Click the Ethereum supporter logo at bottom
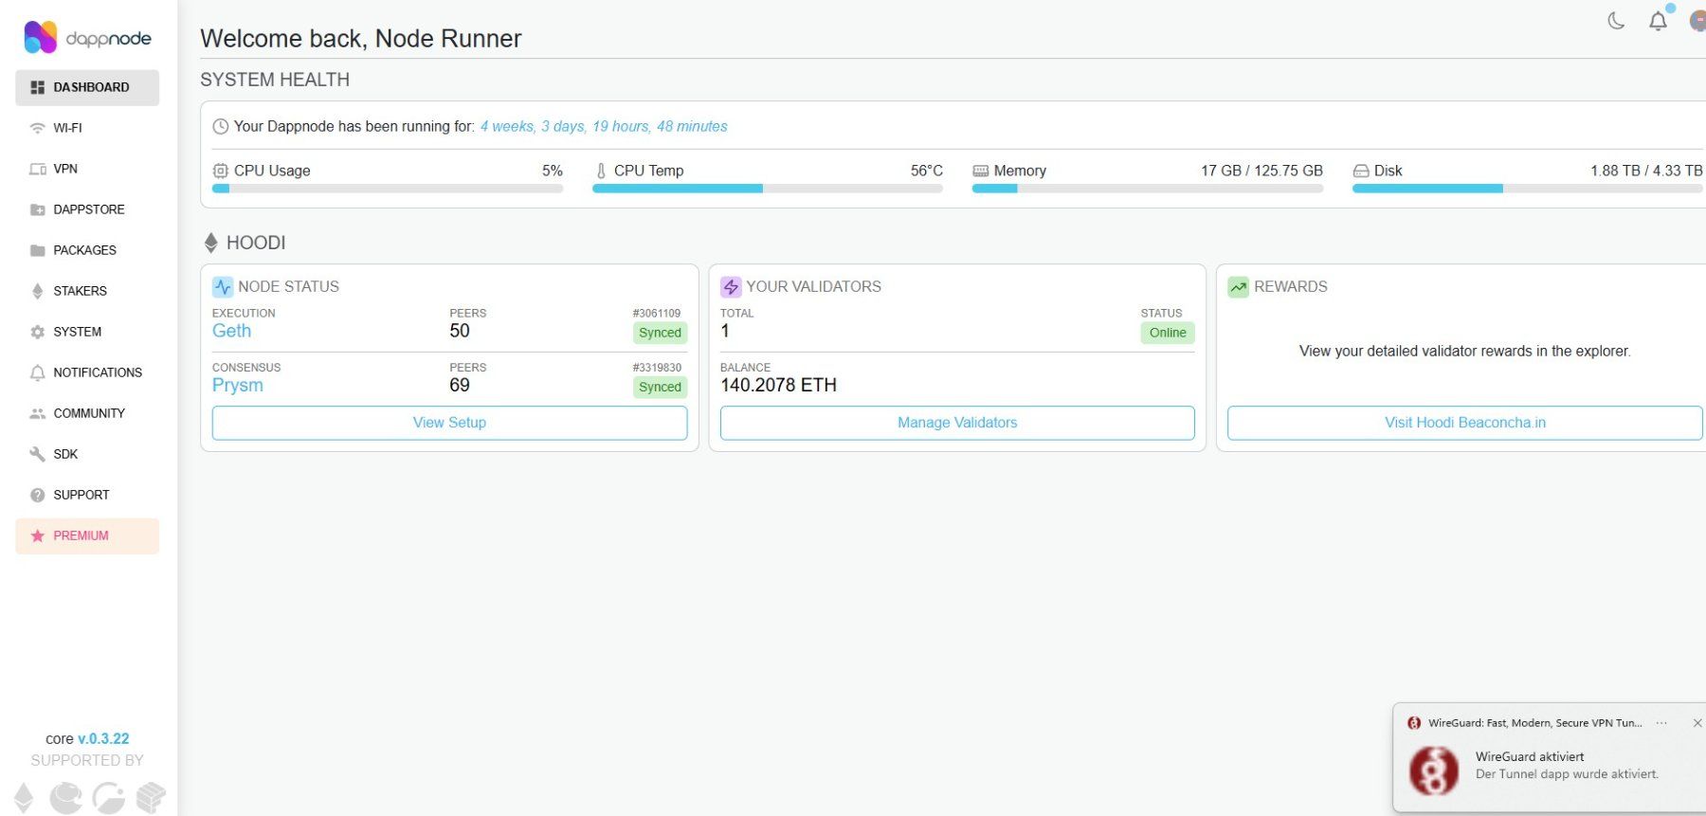The width and height of the screenshot is (1706, 816). 24,798
